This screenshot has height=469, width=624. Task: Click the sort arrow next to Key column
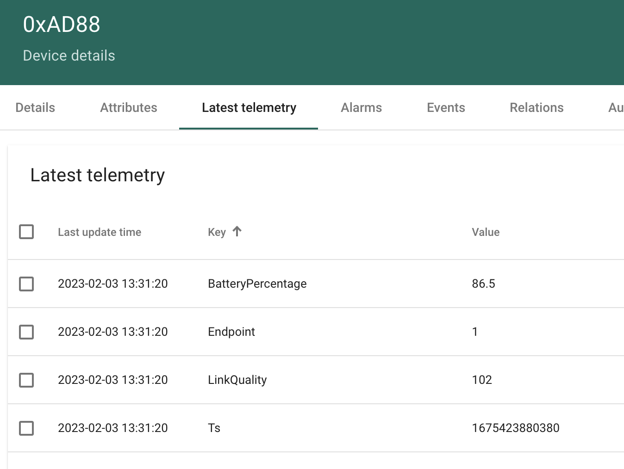[x=237, y=232]
